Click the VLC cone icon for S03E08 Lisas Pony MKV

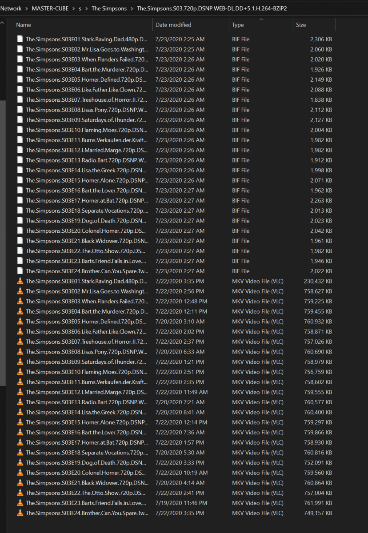point(20,351)
